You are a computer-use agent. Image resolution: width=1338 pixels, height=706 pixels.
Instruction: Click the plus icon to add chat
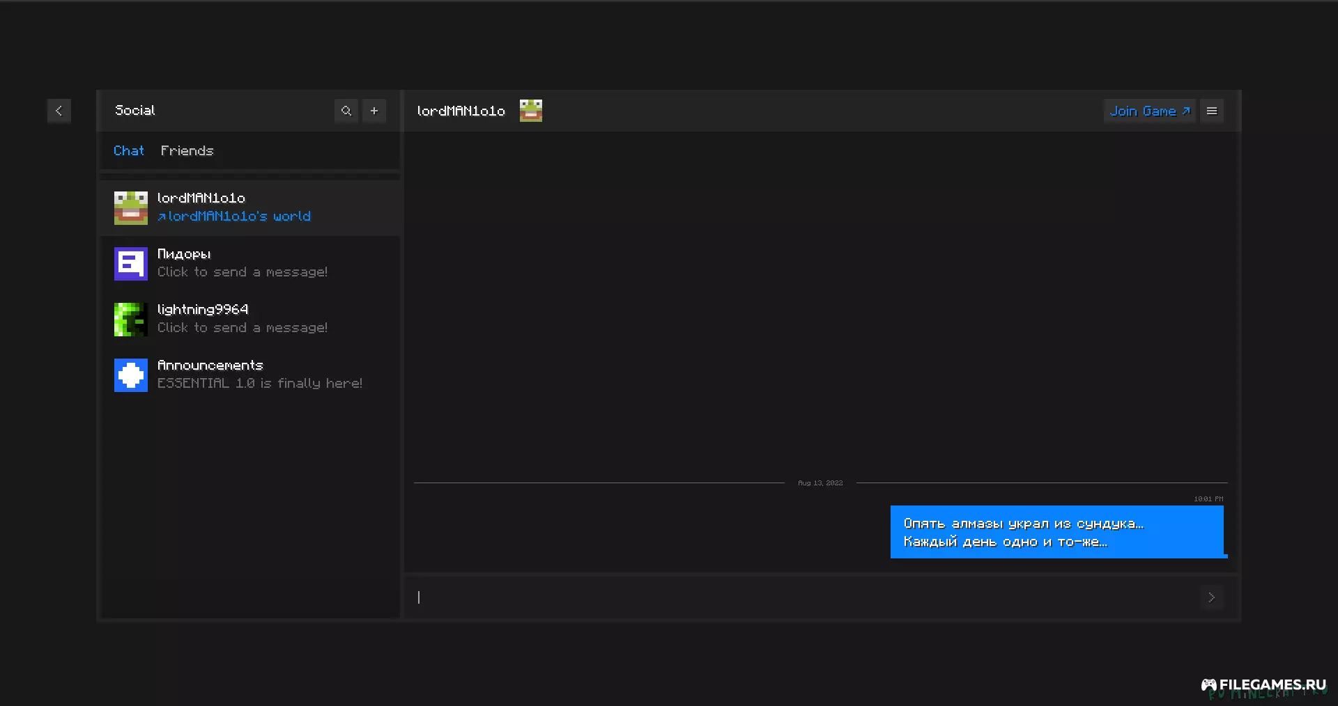374,111
